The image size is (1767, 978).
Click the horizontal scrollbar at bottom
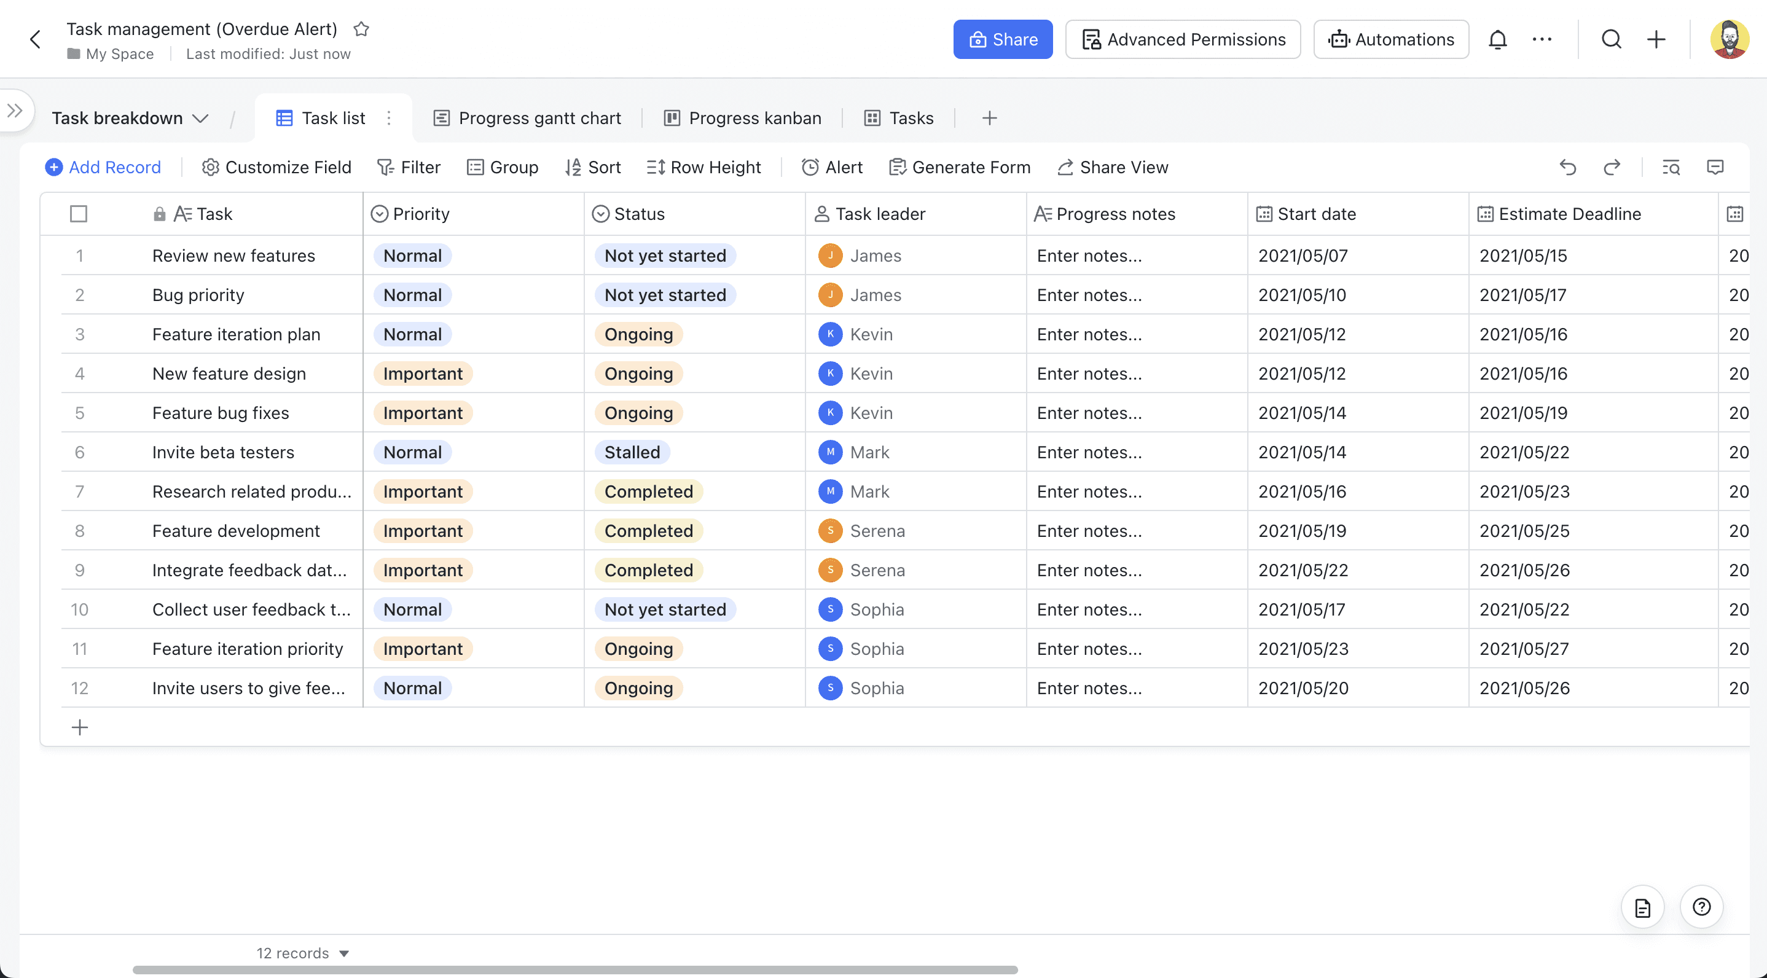click(x=575, y=970)
